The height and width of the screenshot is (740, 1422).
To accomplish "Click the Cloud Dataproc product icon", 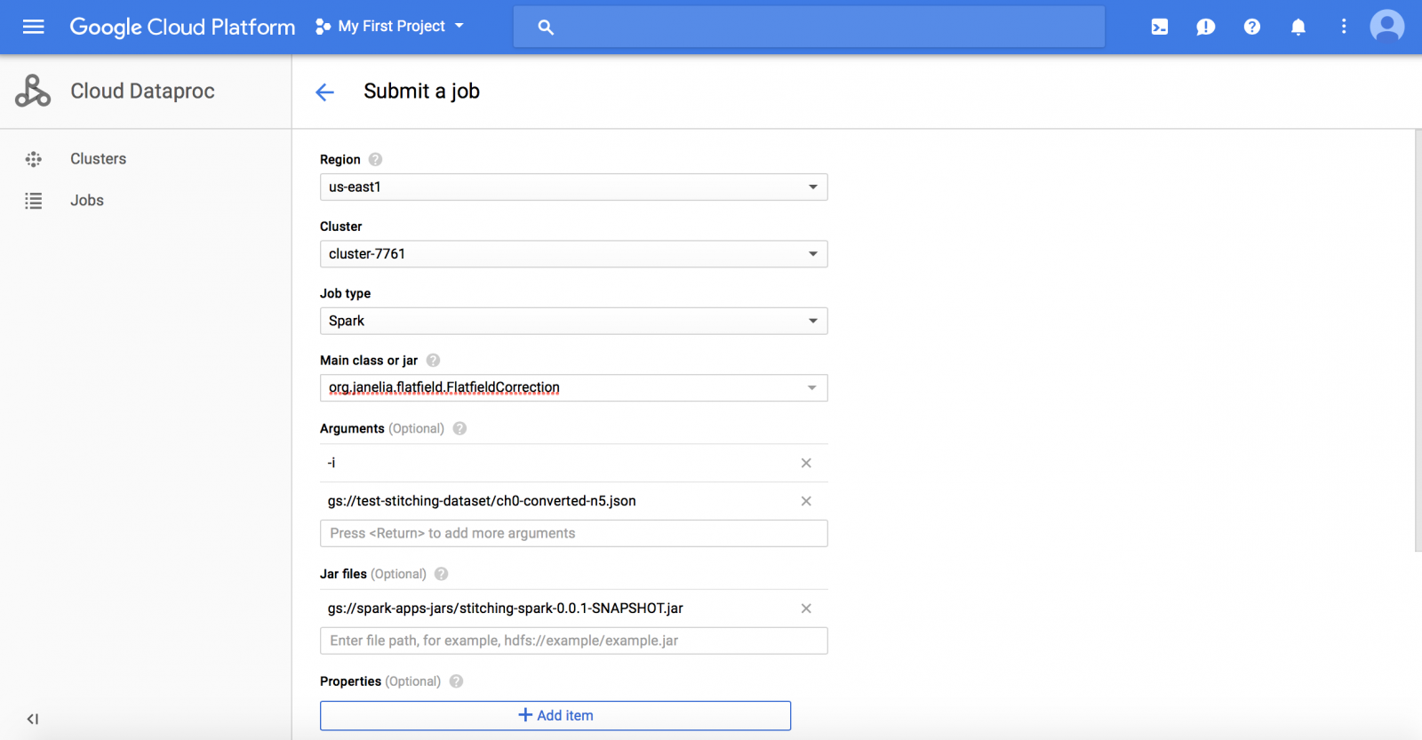I will tap(33, 91).
